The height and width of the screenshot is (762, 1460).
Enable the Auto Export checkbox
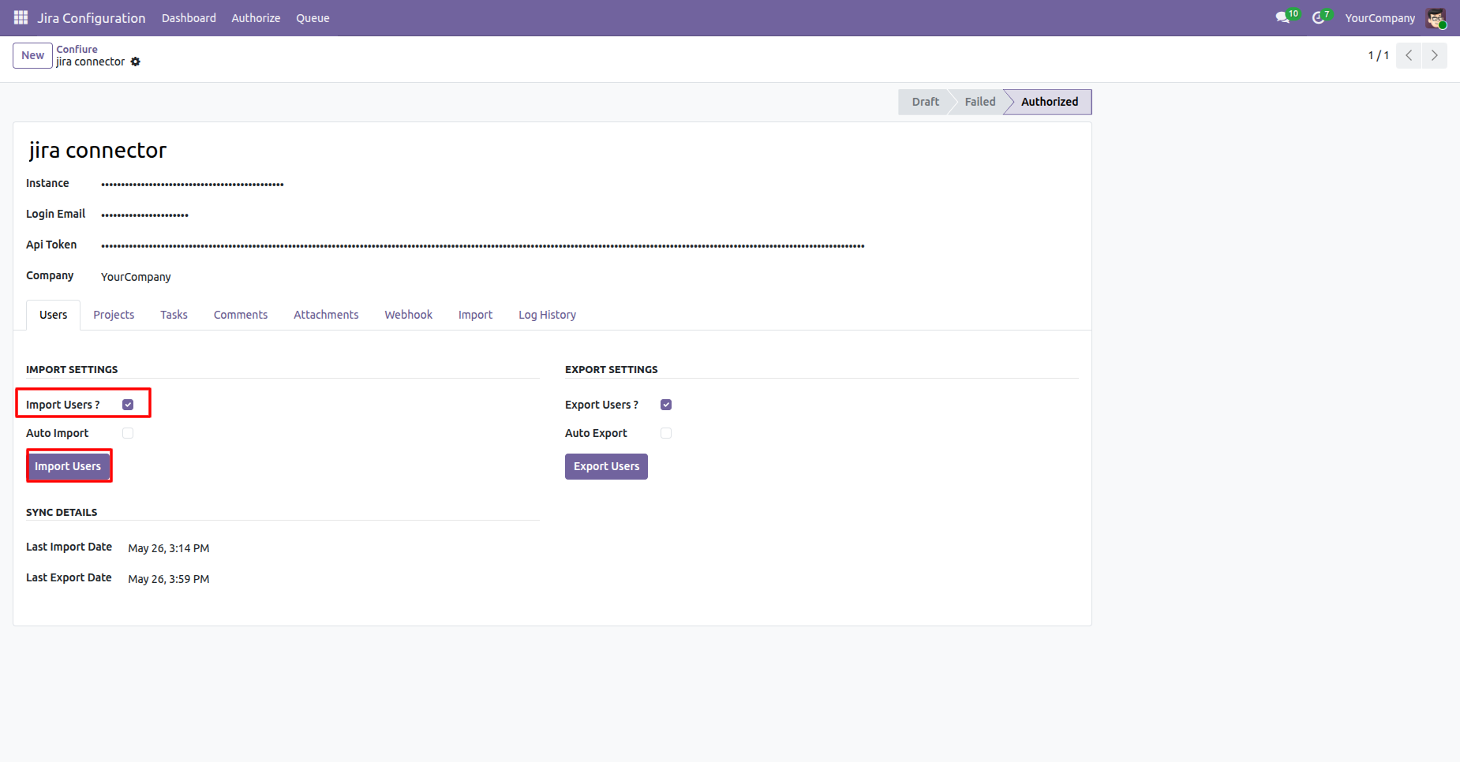coord(666,433)
